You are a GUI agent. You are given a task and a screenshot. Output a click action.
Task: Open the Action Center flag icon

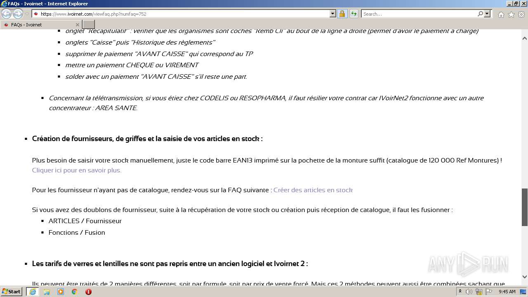pyautogui.click(x=489, y=292)
